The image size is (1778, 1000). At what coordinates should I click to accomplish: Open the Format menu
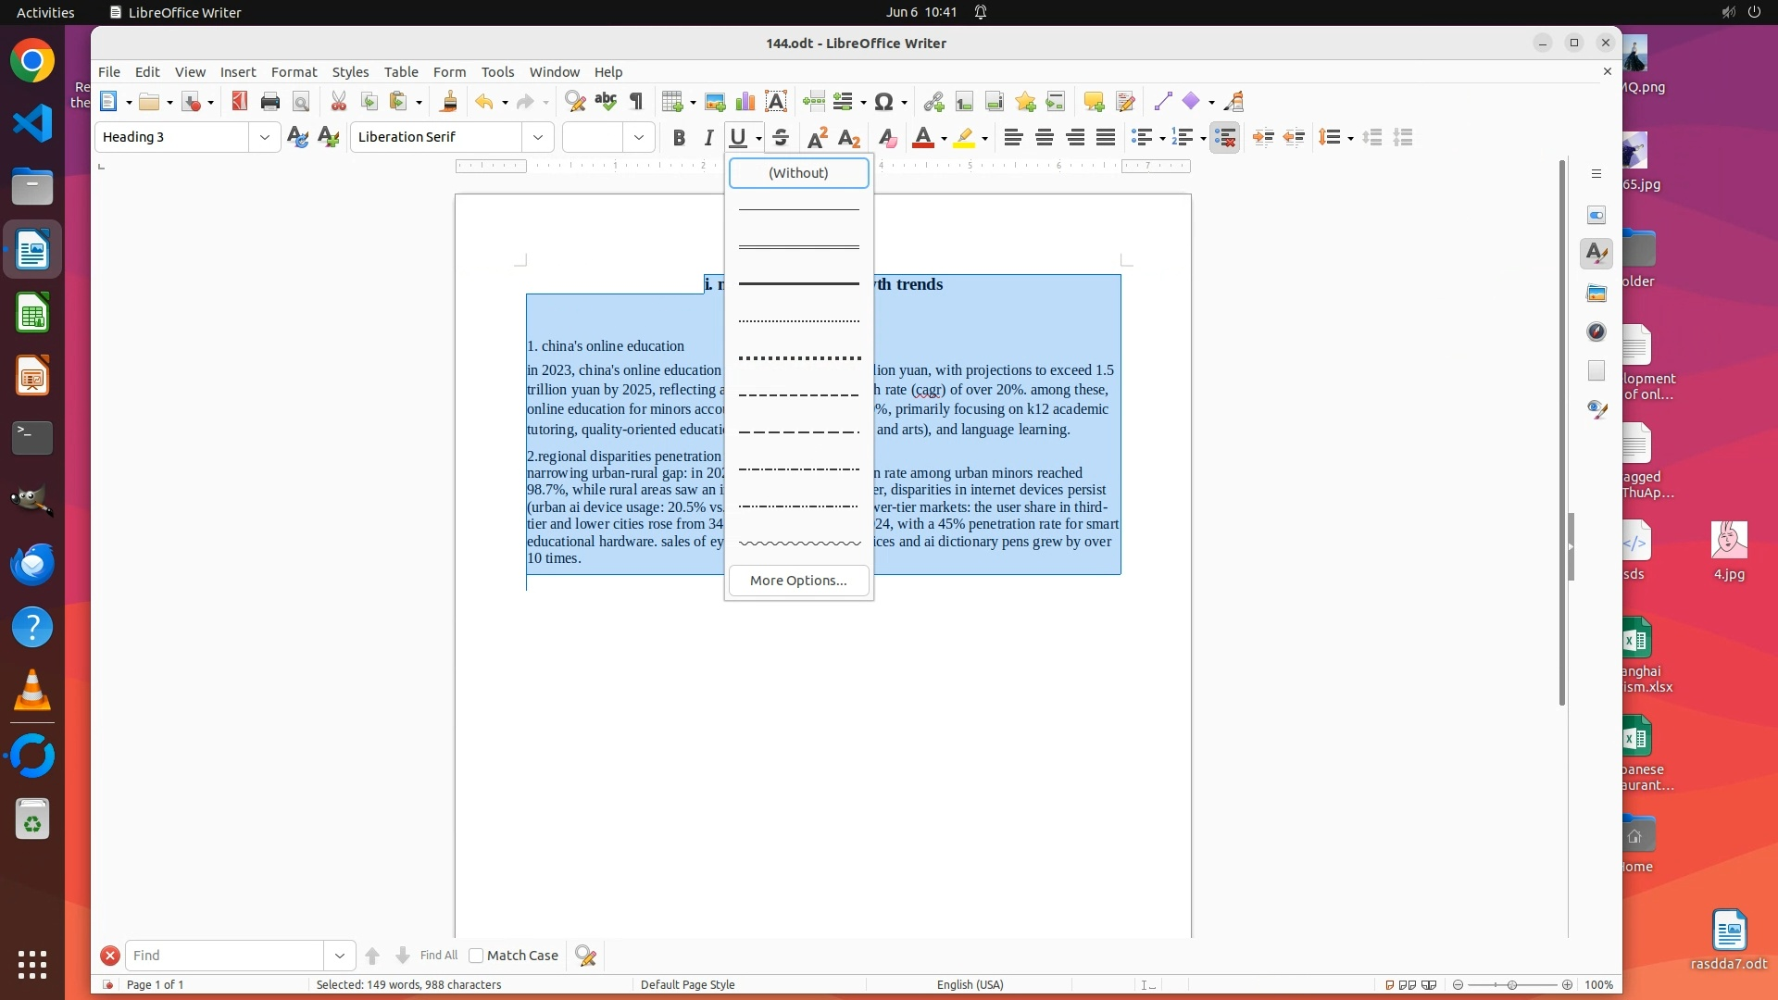294,72
